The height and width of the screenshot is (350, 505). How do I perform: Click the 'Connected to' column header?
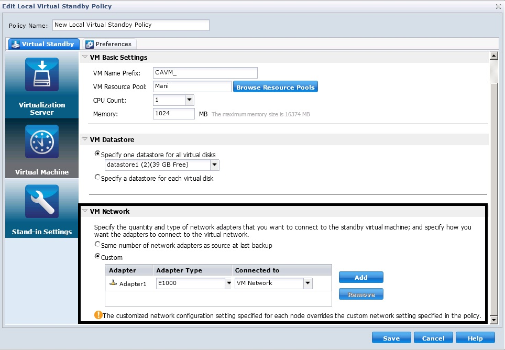click(x=282, y=270)
